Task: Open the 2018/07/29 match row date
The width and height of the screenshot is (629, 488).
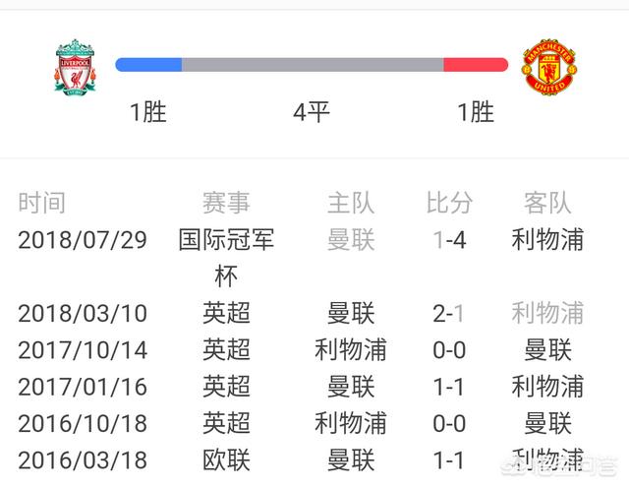Action: (83, 239)
